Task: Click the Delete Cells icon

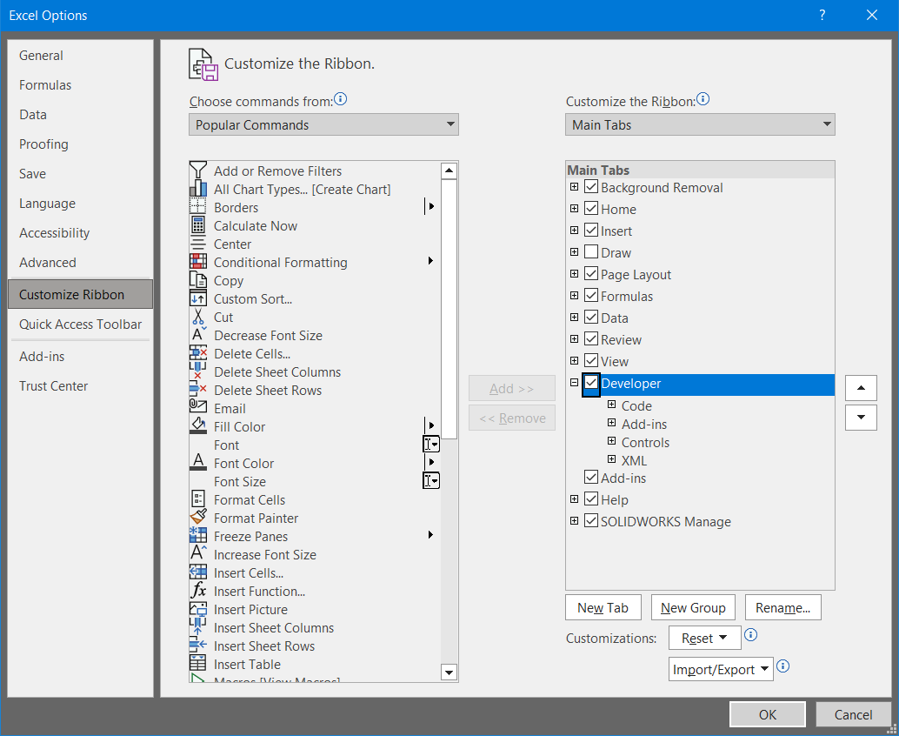Action: (x=198, y=353)
